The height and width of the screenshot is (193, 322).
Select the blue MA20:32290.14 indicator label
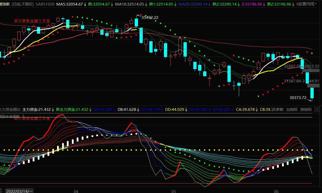coord(193,4)
